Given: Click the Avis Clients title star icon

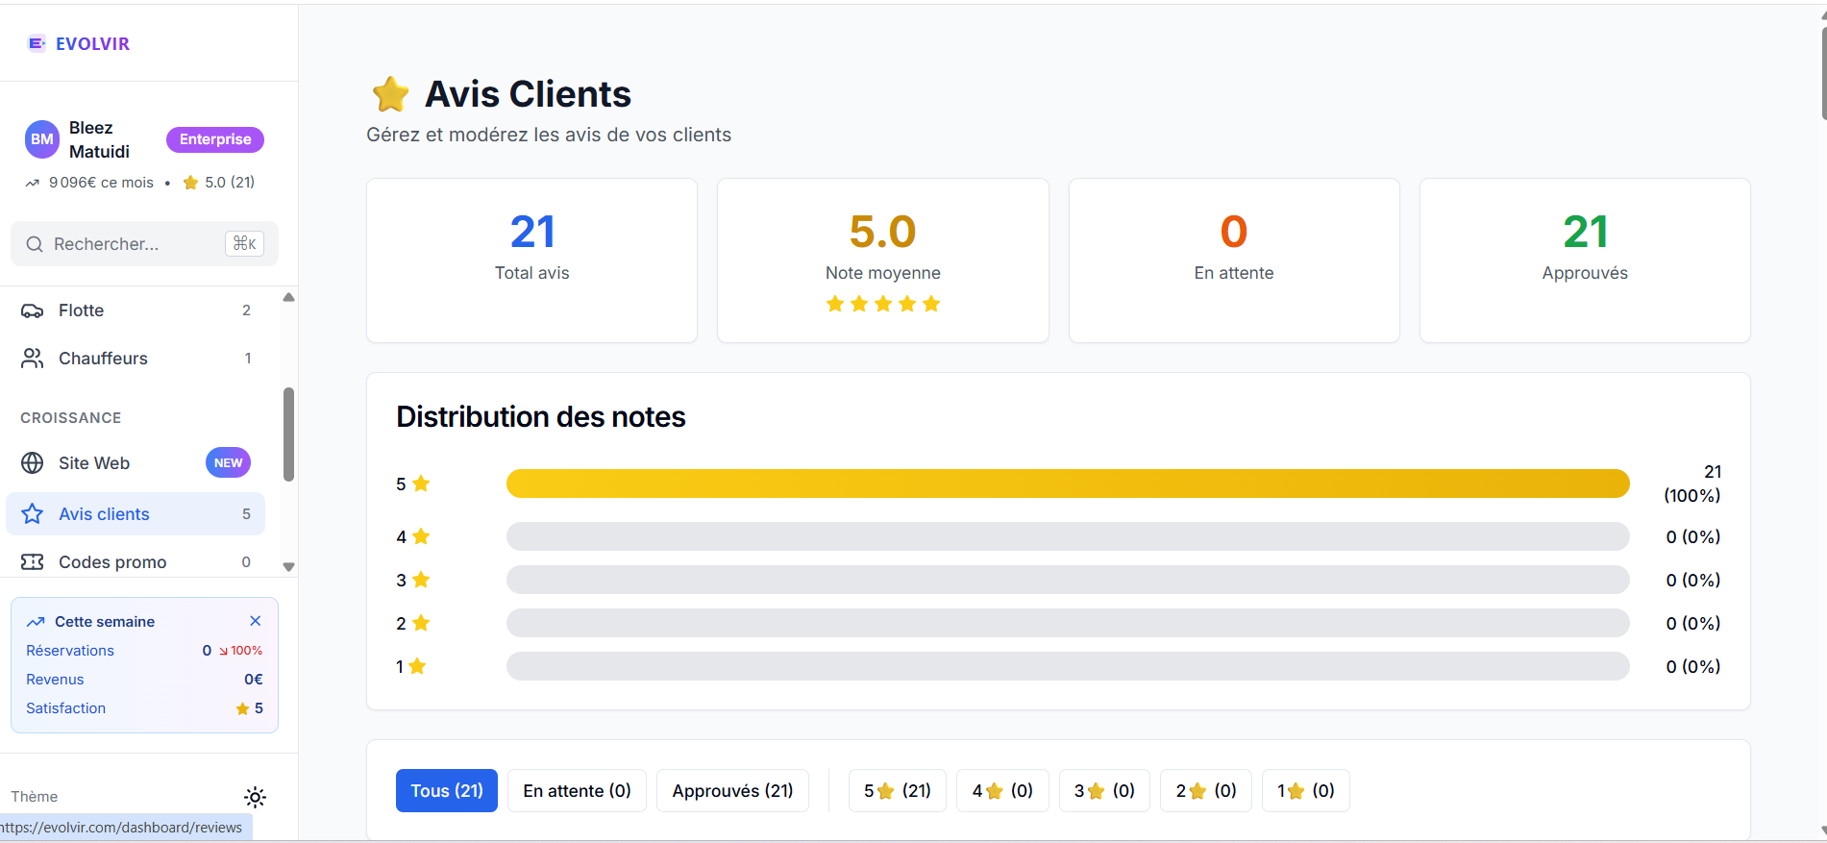Looking at the screenshot, I should 391,94.
